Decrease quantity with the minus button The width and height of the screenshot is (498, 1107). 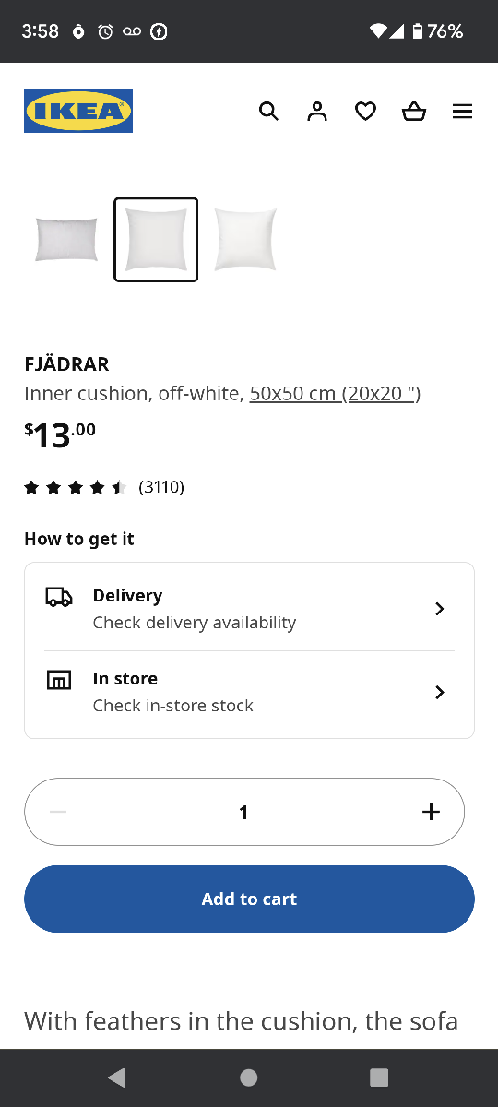(58, 812)
